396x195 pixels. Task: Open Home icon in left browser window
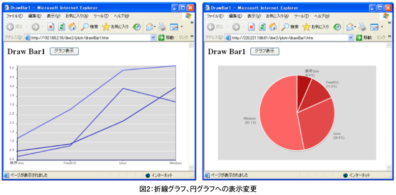click(73, 27)
